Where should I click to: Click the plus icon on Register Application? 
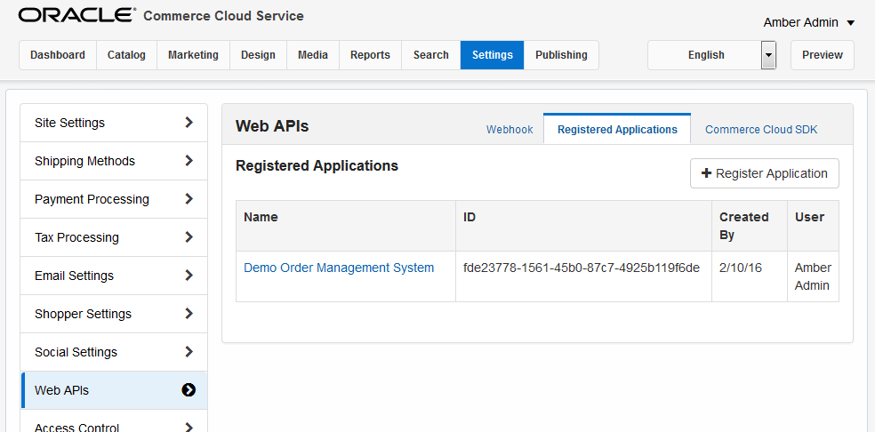pos(706,173)
